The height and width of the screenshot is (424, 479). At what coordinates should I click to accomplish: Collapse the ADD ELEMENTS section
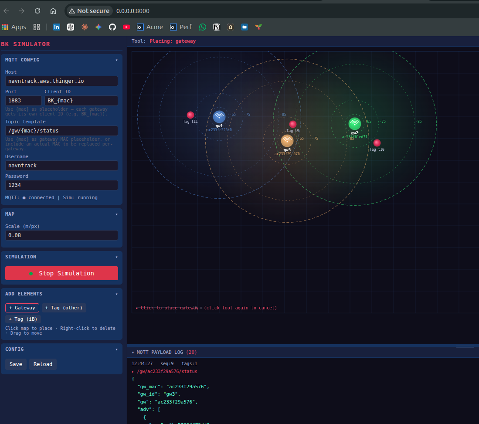(x=117, y=294)
